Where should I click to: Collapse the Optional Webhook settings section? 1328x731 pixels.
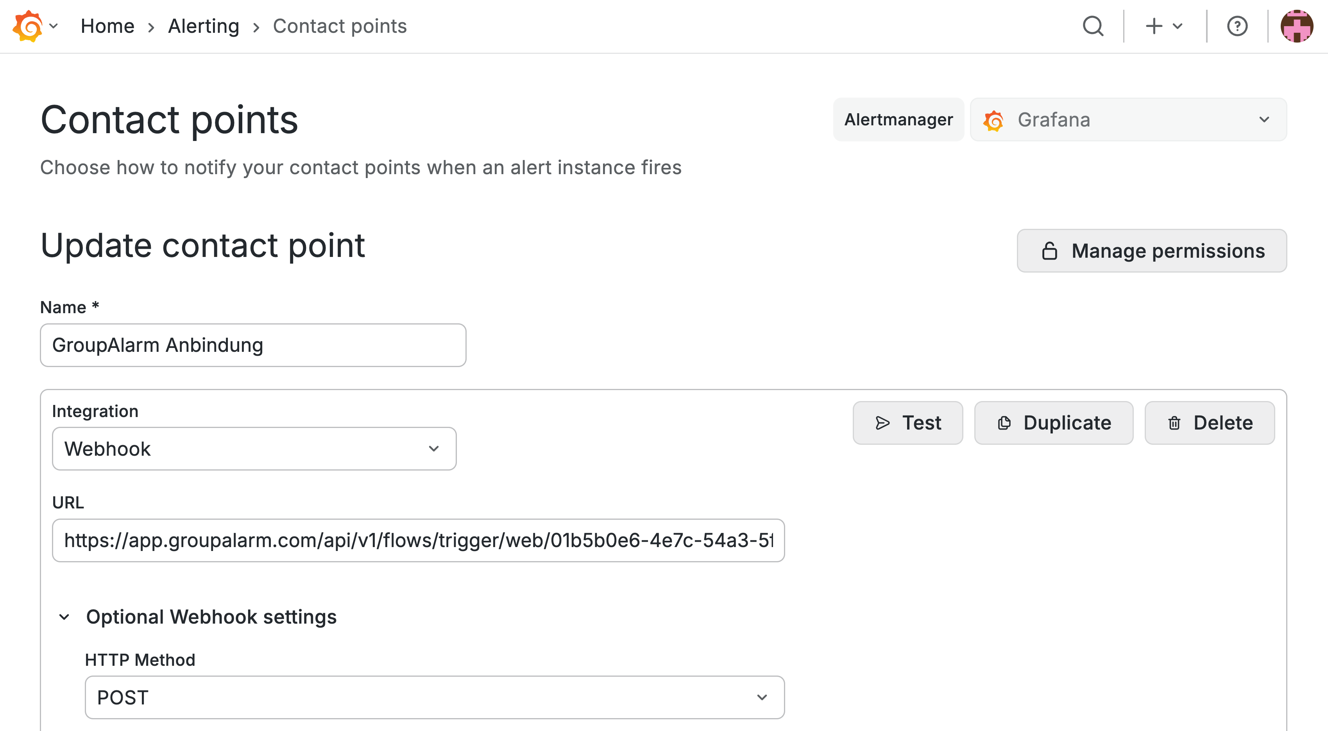[64, 617]
